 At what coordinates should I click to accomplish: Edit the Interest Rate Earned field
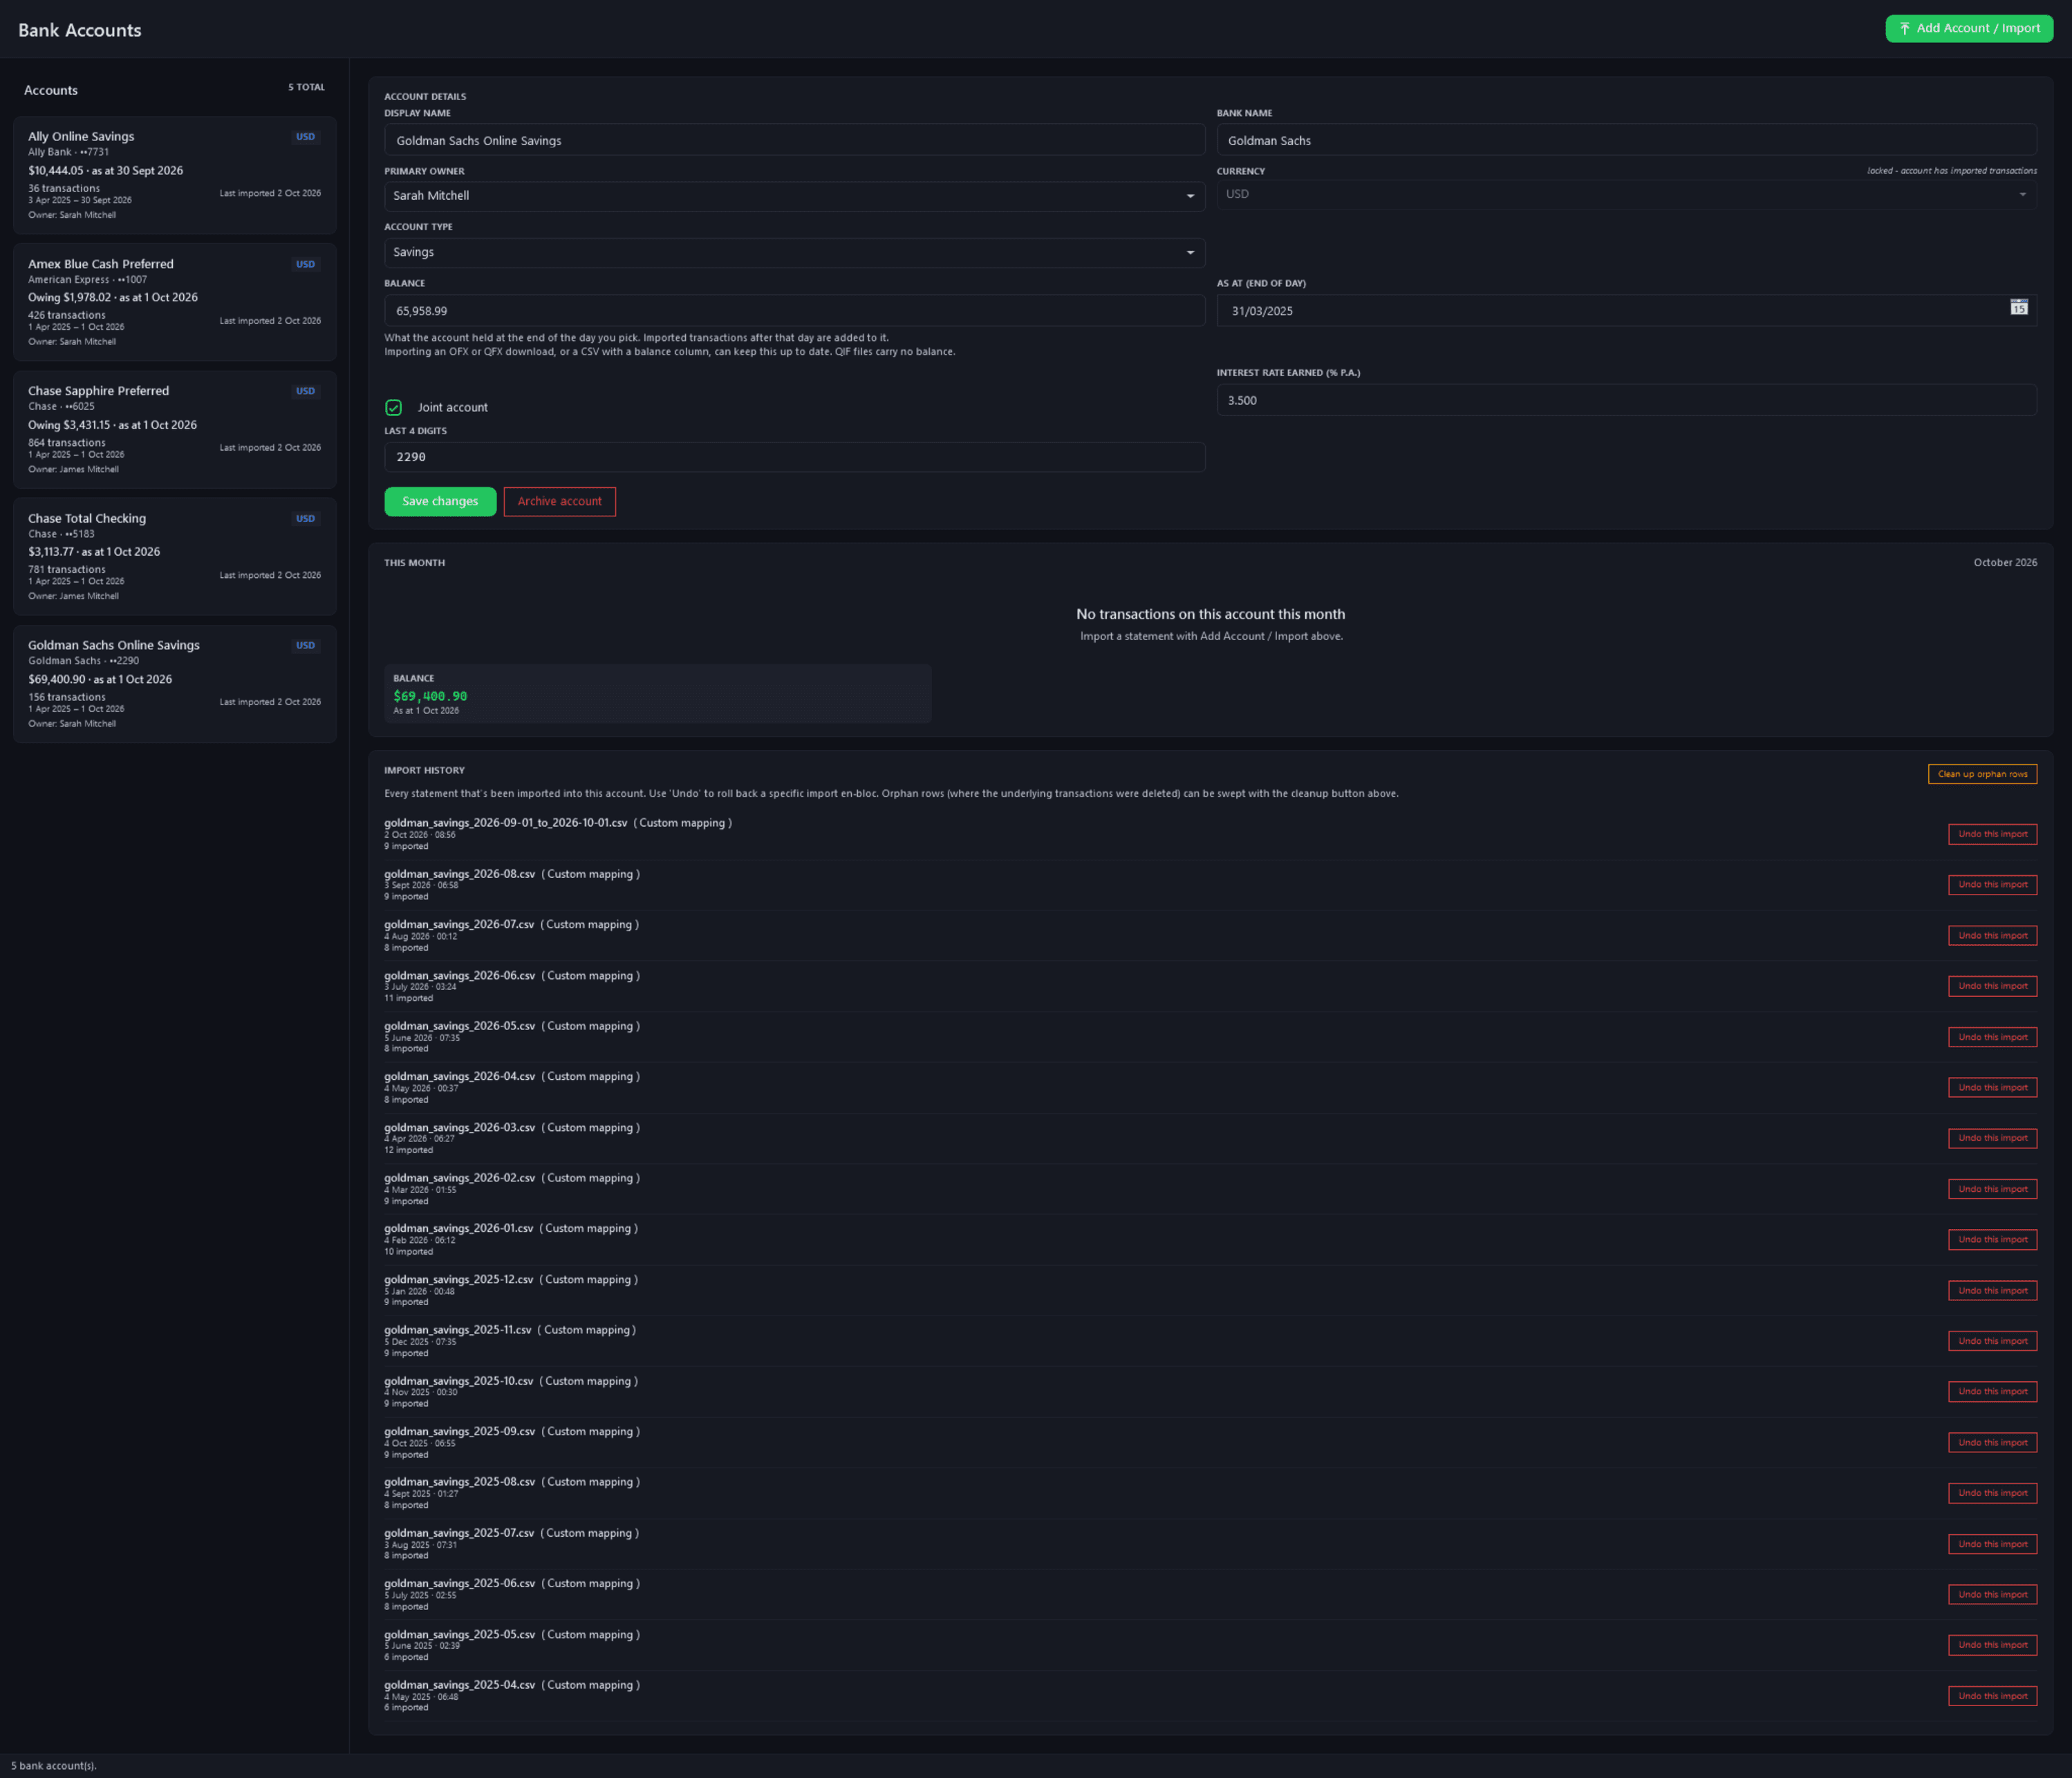(x=1626, y=400)
